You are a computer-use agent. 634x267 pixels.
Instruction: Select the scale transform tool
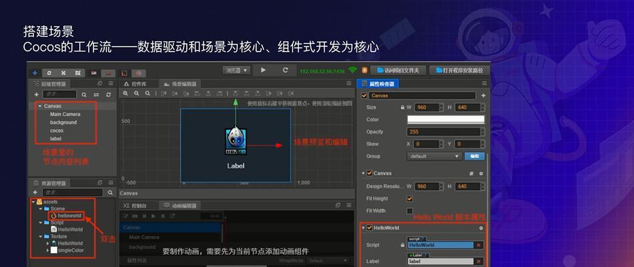point(63,73)
